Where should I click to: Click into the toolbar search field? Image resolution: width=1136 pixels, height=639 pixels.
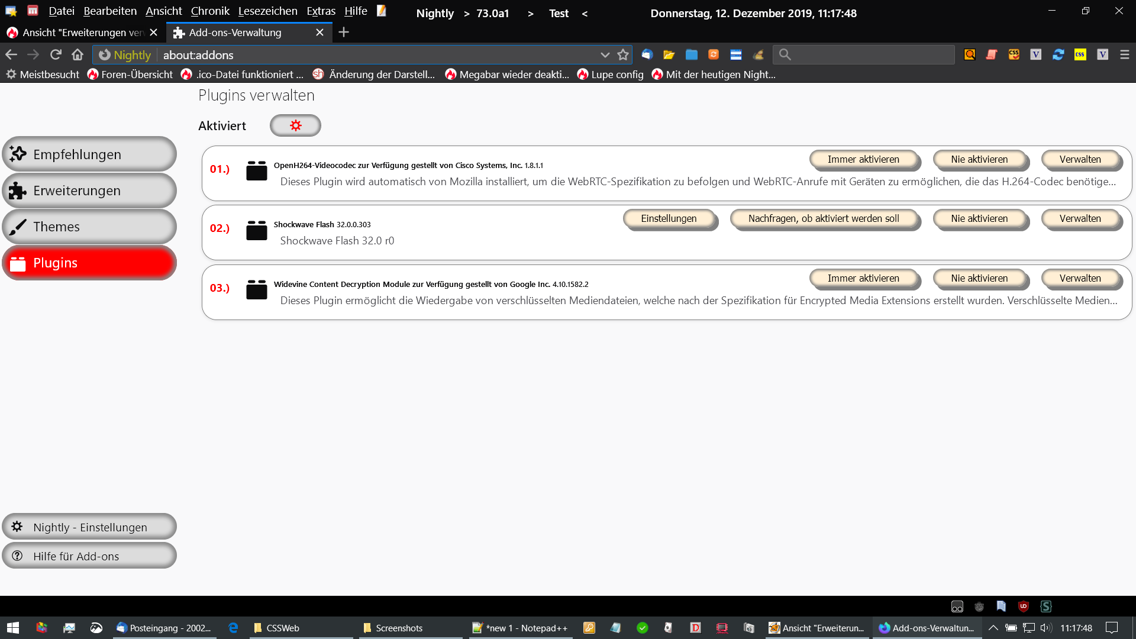coord(870,55)
